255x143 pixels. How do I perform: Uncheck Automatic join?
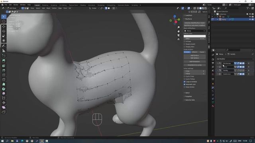coord(184,84)
